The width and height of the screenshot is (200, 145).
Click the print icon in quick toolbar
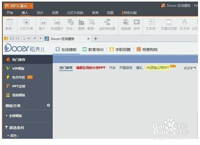click(17, 38)
